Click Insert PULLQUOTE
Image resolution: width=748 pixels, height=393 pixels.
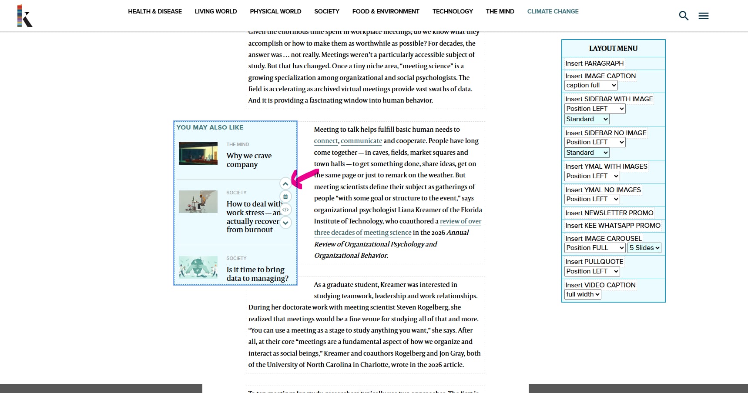tap(594, 262)
